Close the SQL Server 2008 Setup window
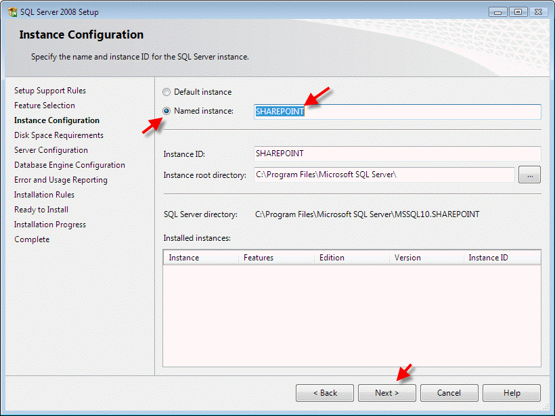This screenshot has width=555, height=416. pos(538,12)
